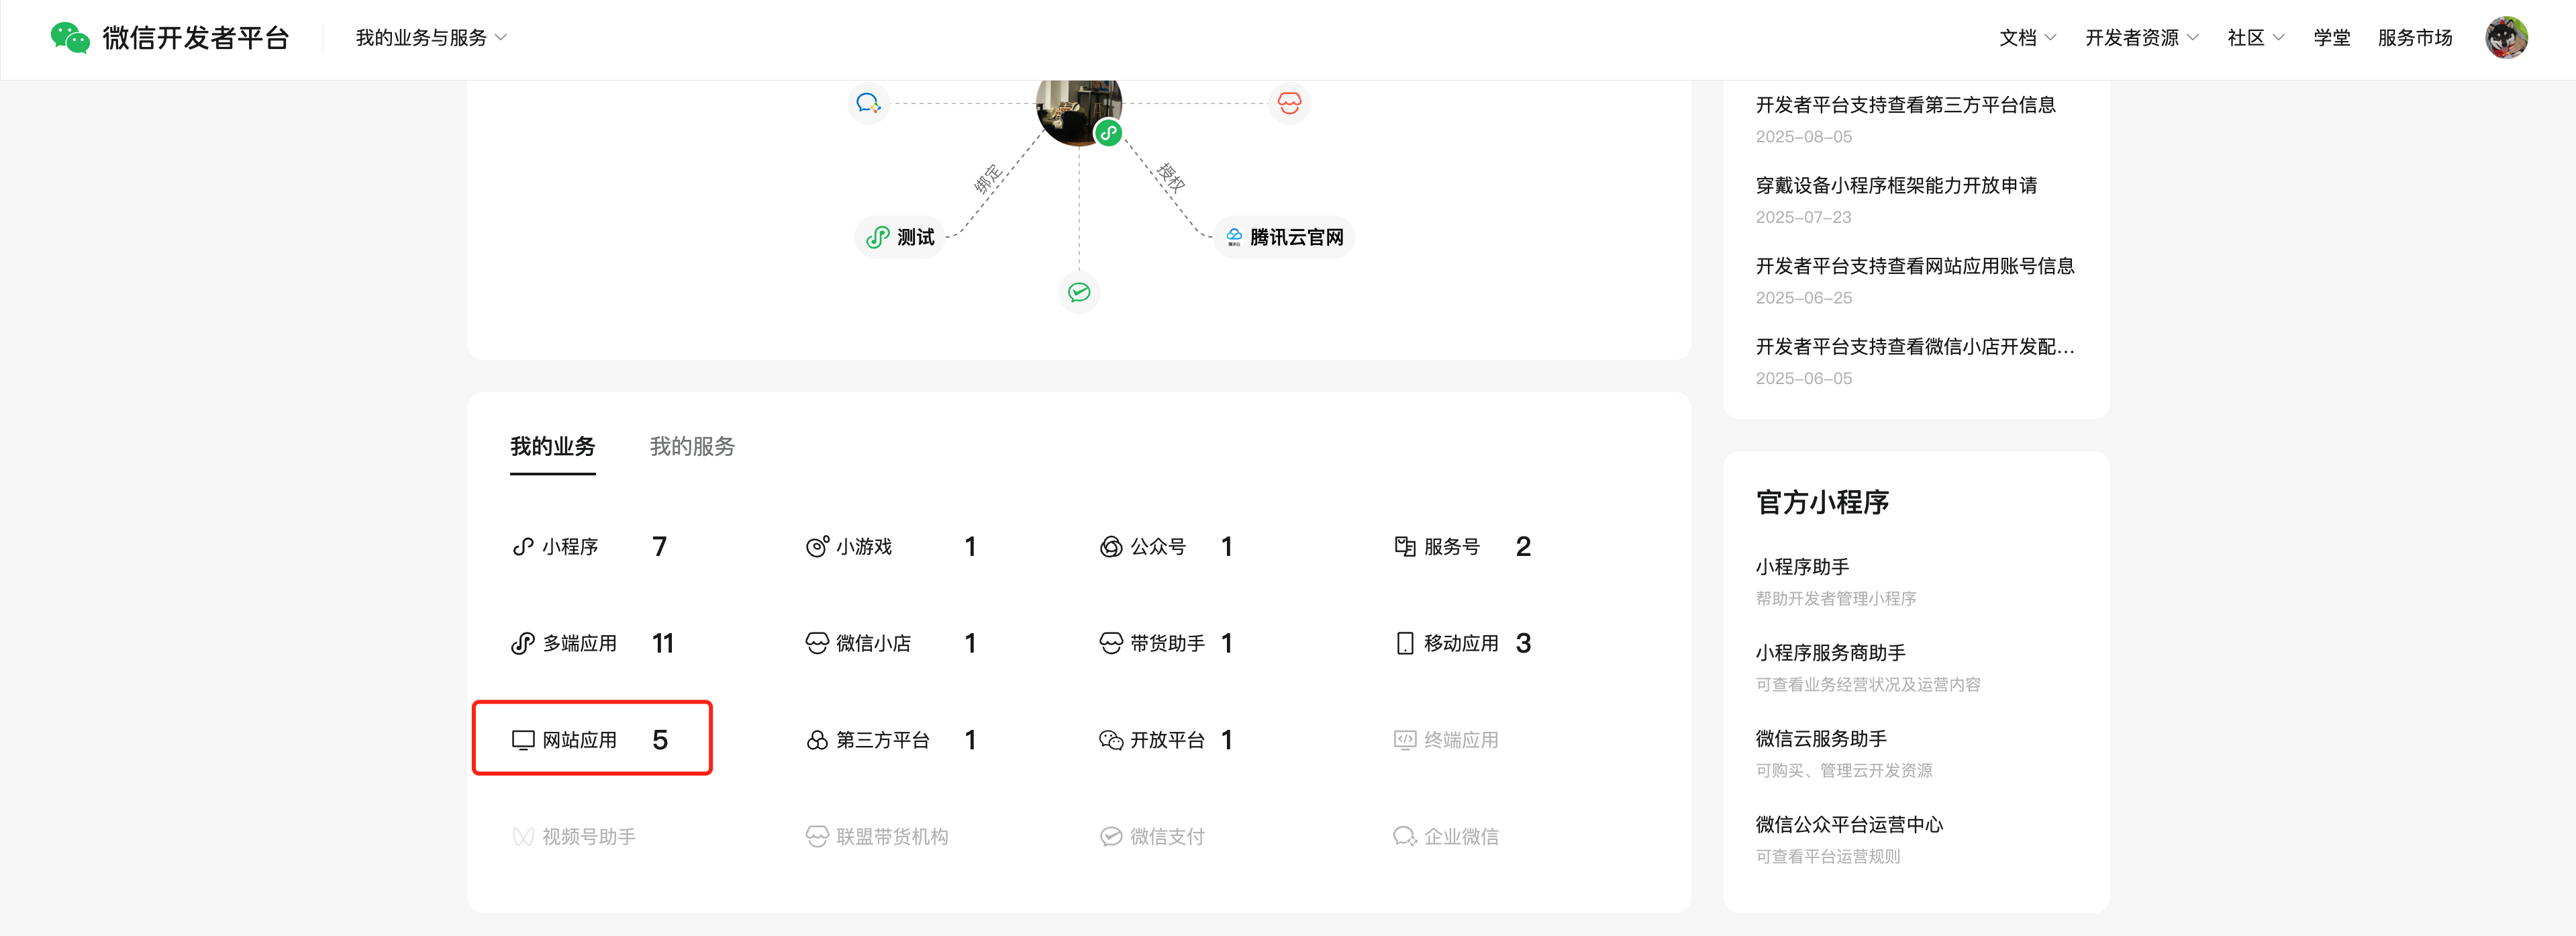Click the enterprise WeChat node icon in diagram
2576x936 pixels.
click(868, 103)
